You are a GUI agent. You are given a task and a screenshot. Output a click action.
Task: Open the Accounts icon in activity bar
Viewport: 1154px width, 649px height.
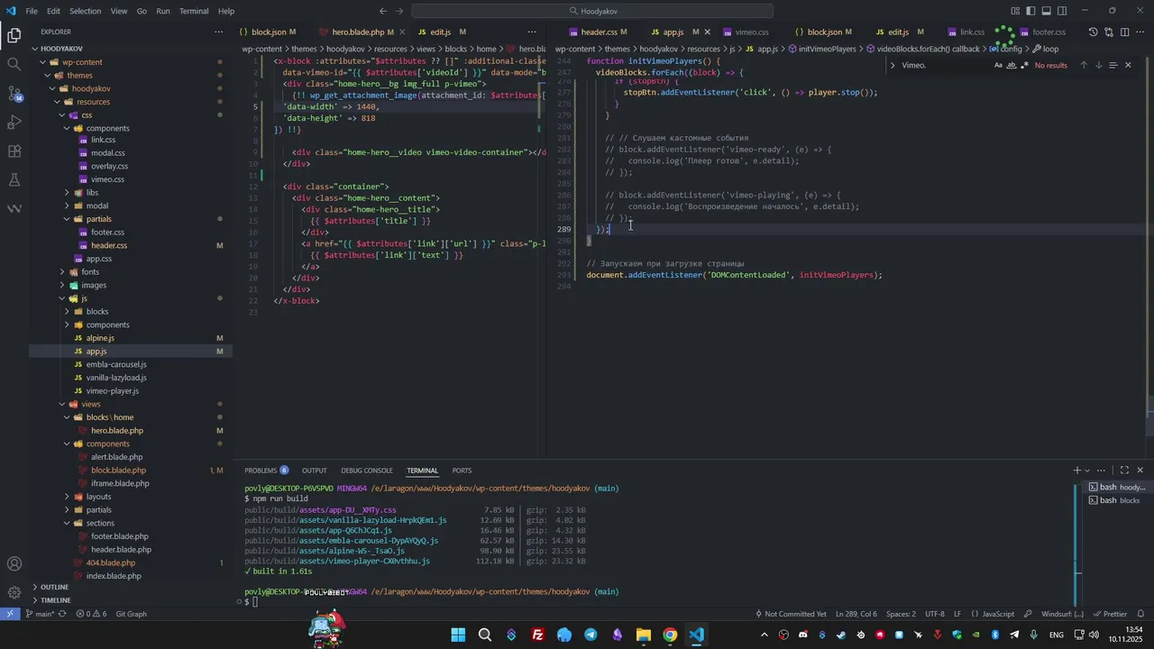[x=14, y=564]
